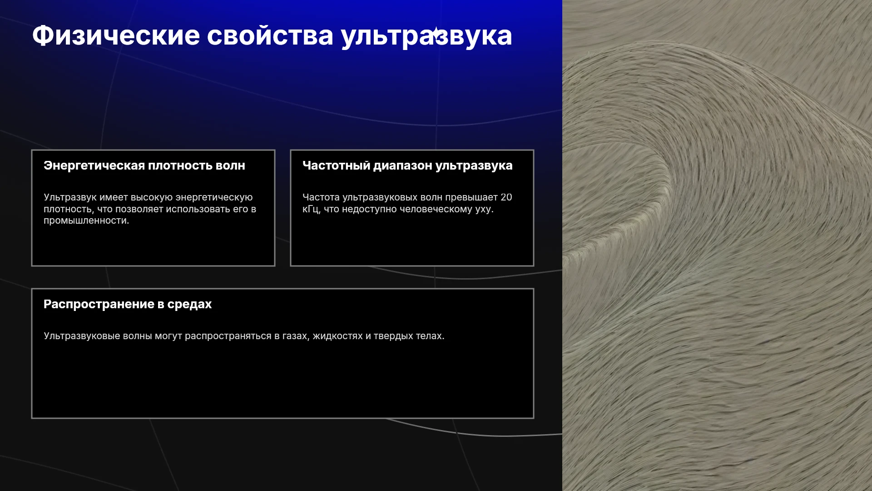Click the word "промышленности" in the first card
The image size is (872, 491).
click(x=85, y=220)
